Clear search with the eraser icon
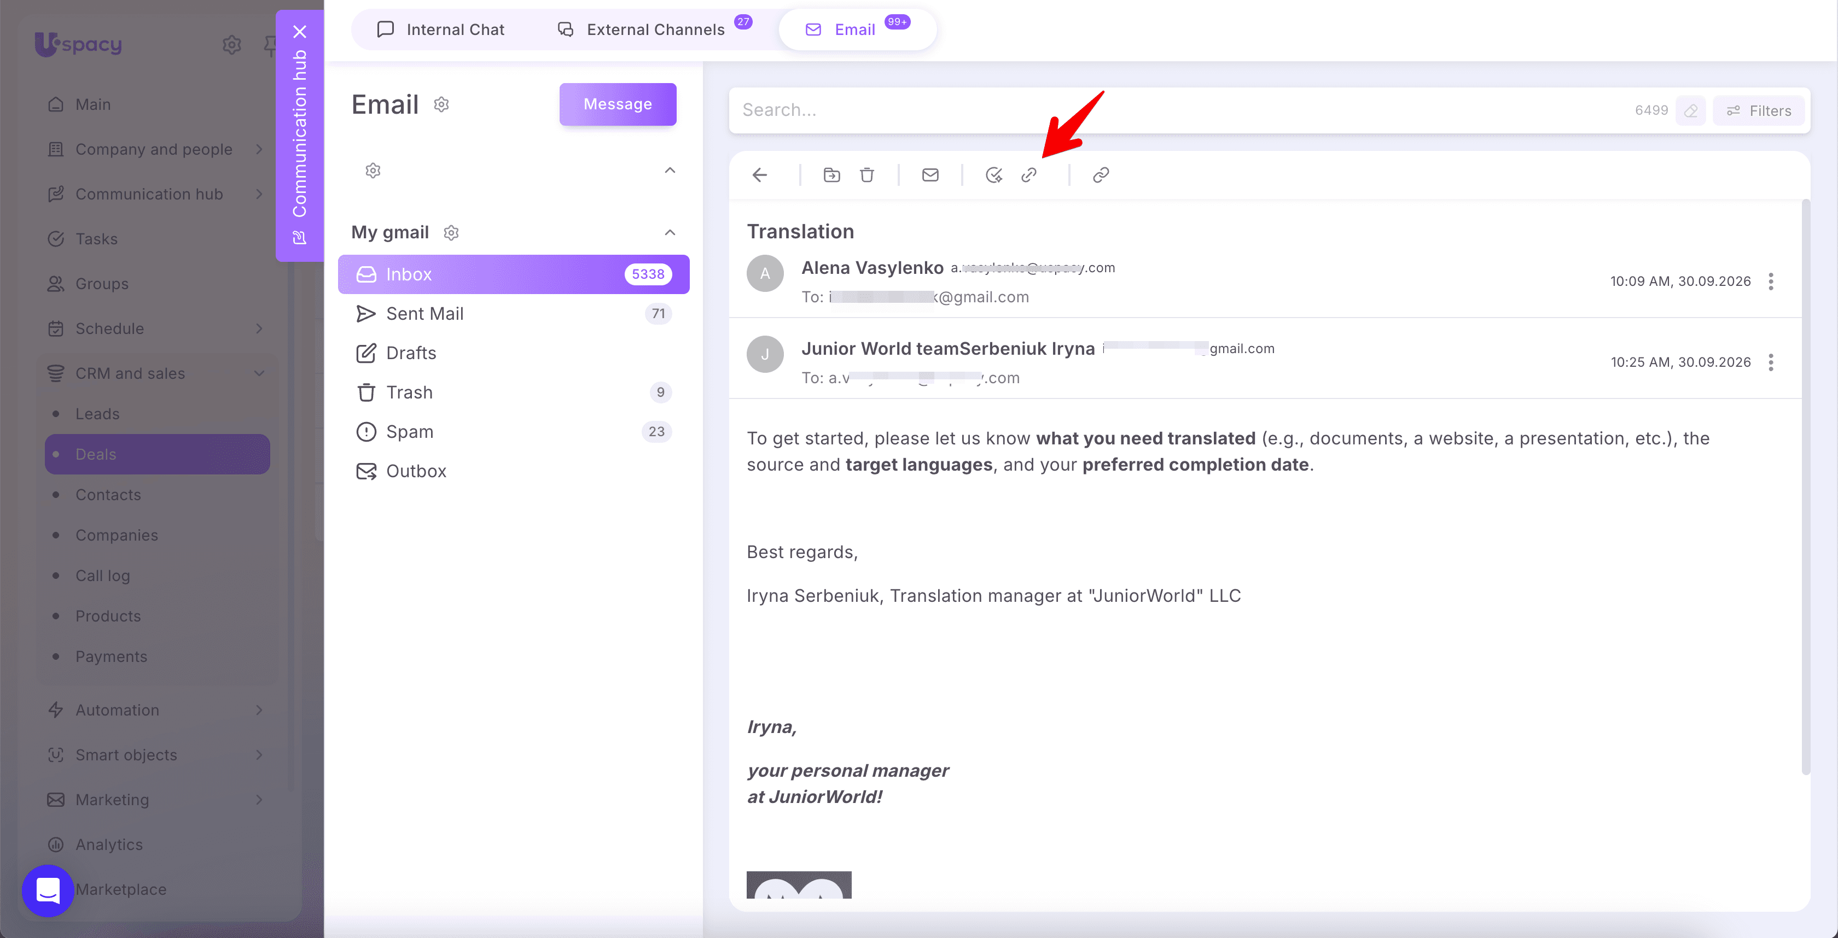 pyautogui.click(x=1691, y=110)
